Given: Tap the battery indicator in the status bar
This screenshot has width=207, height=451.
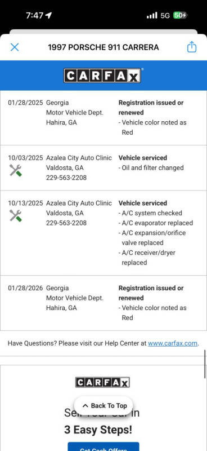Looking at the screenshot, I should [x=180, y=15].
